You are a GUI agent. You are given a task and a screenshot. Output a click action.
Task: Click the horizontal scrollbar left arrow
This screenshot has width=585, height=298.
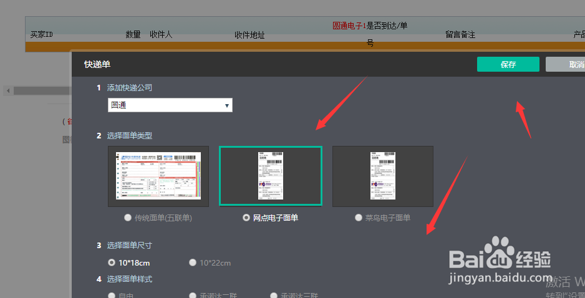click(x=8, y=90)
